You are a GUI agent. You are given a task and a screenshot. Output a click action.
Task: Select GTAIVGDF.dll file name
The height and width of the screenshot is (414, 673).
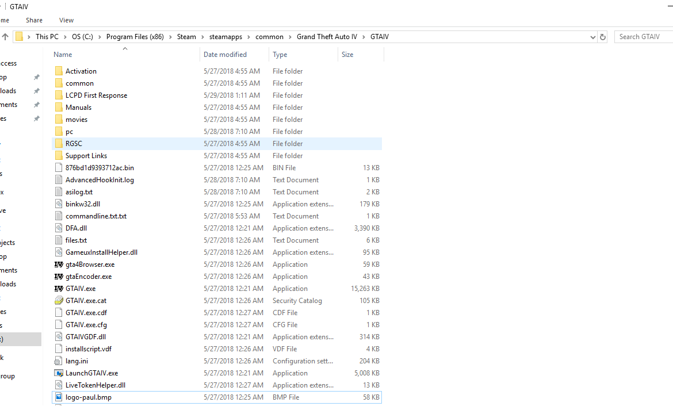coord(86,337)
